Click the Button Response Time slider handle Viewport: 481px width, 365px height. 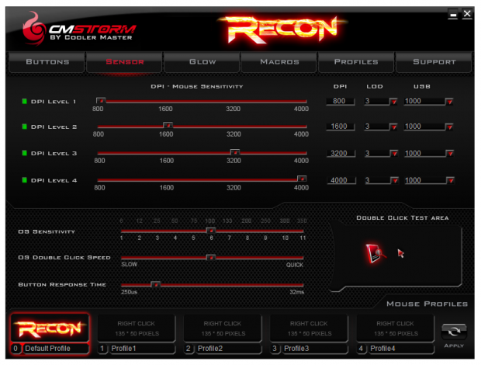click(155, 284)
